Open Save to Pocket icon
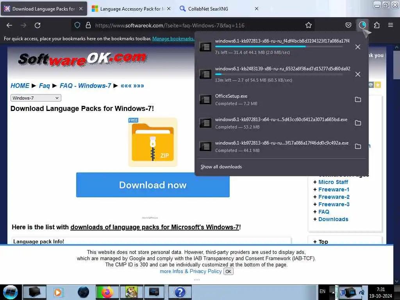The height and width of the screenshot is (300, 400). click(x=348, y=25)
